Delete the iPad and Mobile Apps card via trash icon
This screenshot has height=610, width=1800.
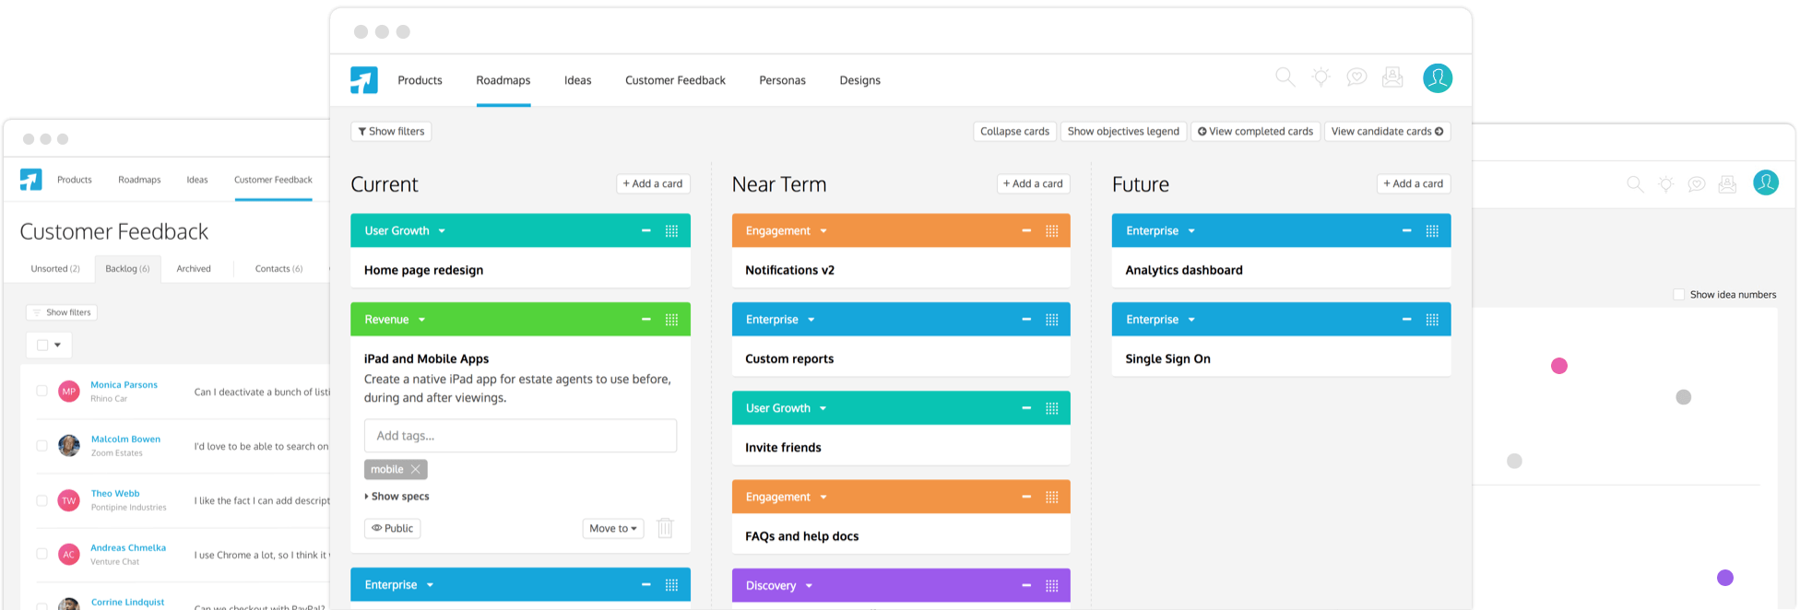pyautogui.click(x=665, y=528)
